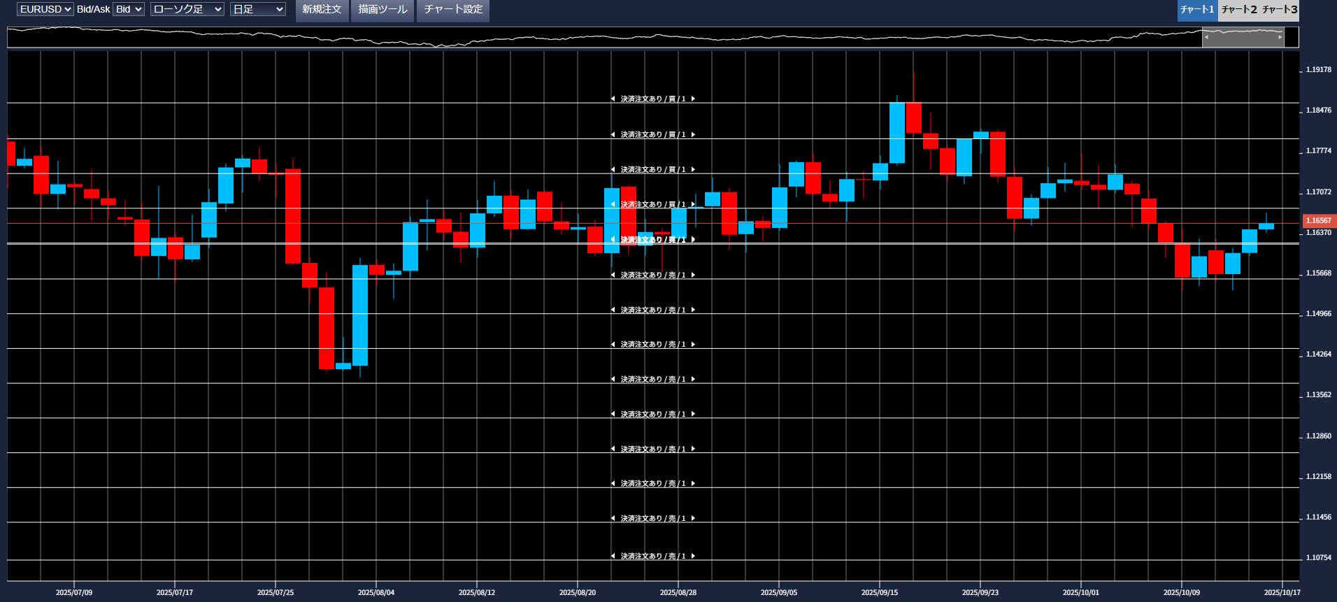Open the EURUSD currency pair dropdown
The height and width of the screenshot is (602, 1337).
[45, 9]
